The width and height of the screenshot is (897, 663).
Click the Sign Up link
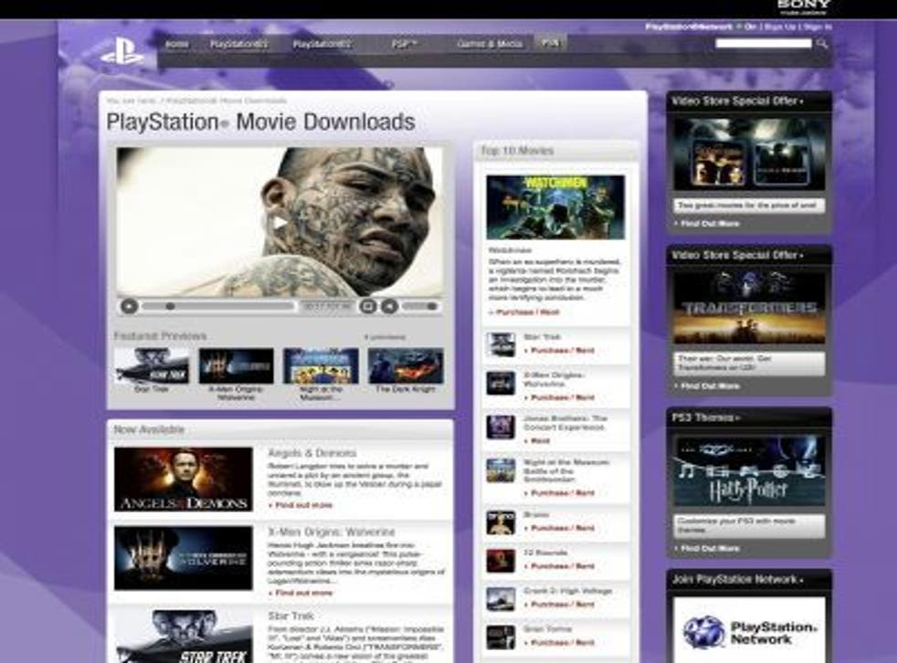point(780,26)
